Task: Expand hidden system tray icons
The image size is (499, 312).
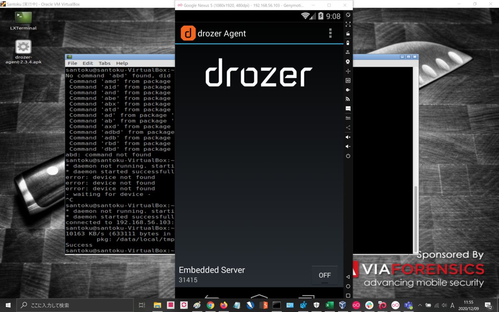Action: (420, 305)
